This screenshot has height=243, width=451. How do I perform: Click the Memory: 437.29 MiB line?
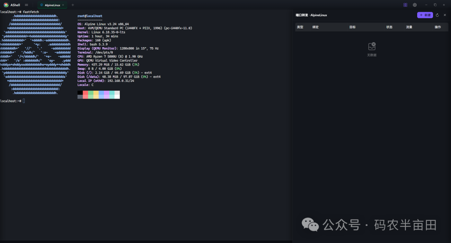click(x=109, y=64)
